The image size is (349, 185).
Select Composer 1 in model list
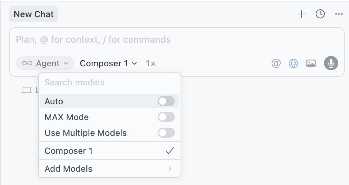[x=69, y=151]
